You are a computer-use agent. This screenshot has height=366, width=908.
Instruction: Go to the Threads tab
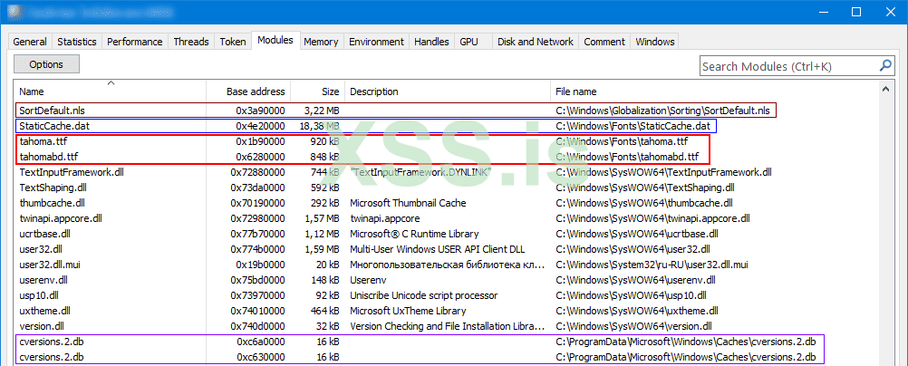[x=191, y=42]
